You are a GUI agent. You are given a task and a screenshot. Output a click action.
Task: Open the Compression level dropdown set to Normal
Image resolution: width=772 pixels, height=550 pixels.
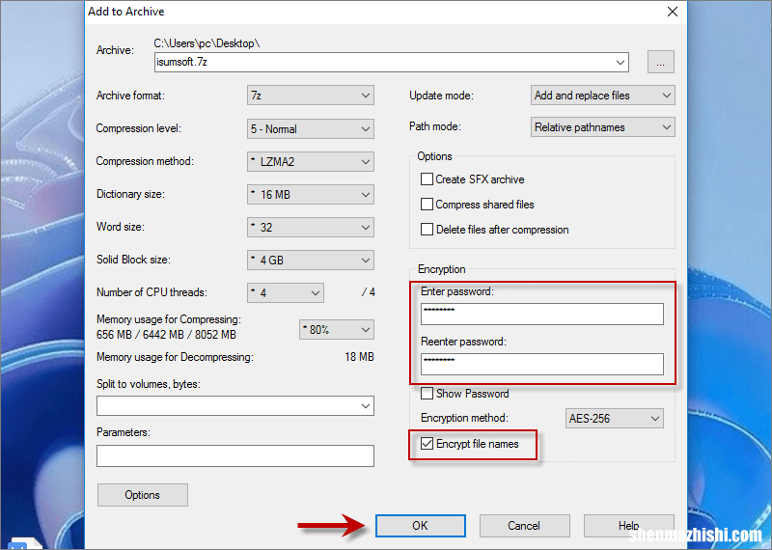click(x=310, y=129)
